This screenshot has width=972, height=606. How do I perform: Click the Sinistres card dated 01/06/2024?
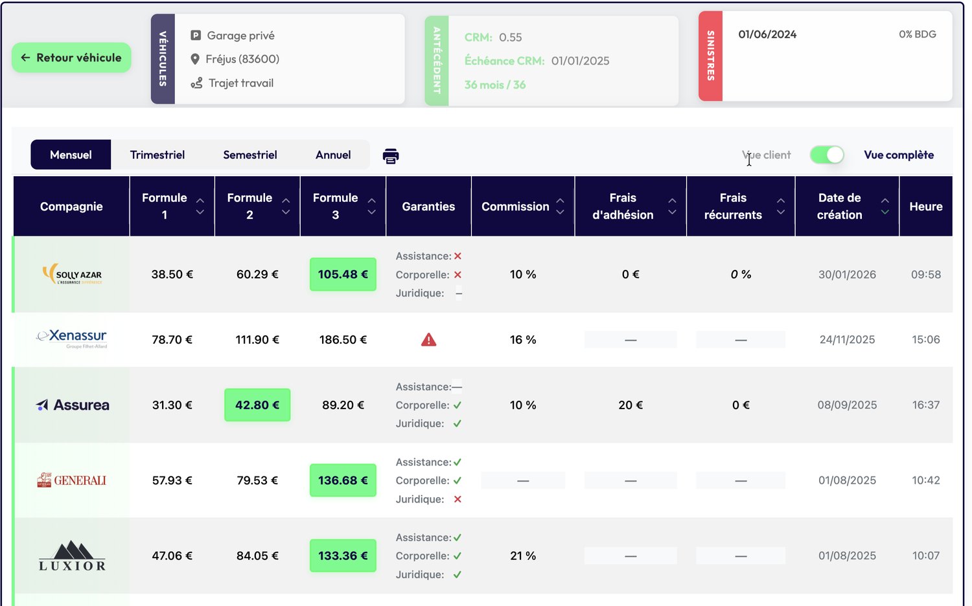click(826, 56)
